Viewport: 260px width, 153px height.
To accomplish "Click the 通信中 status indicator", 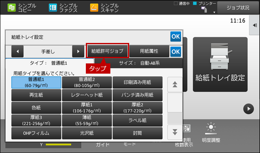I will pos(182,4).
